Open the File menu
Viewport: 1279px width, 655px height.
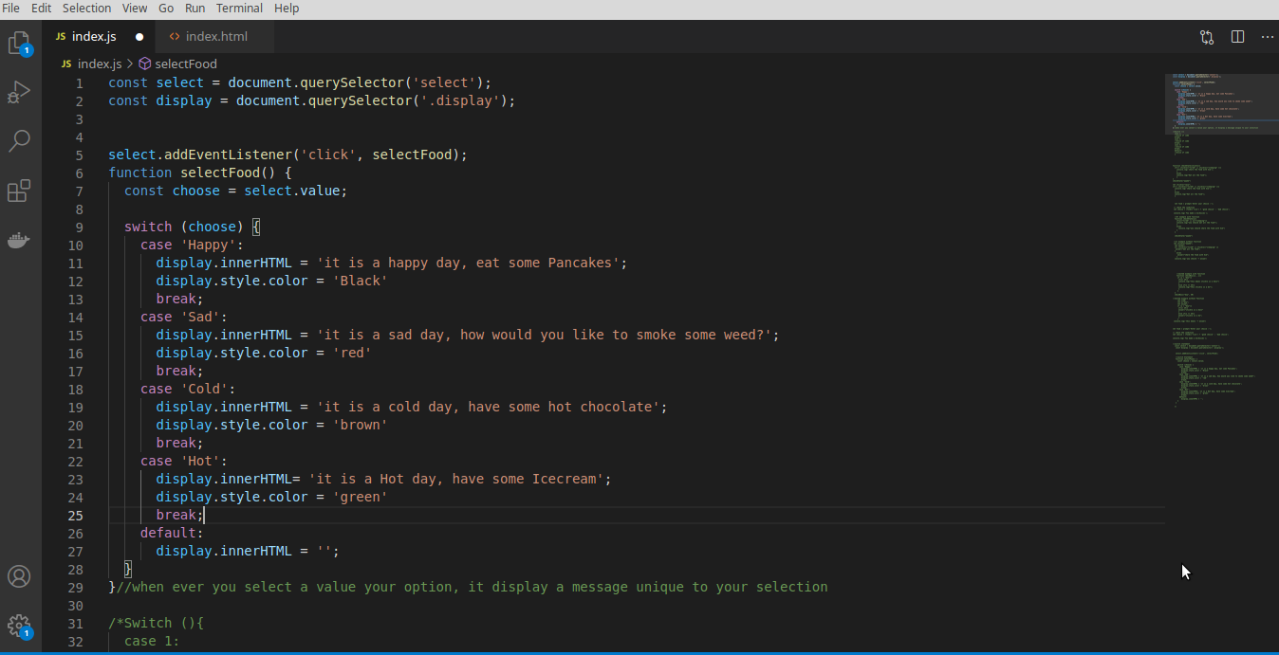(10, 8)
